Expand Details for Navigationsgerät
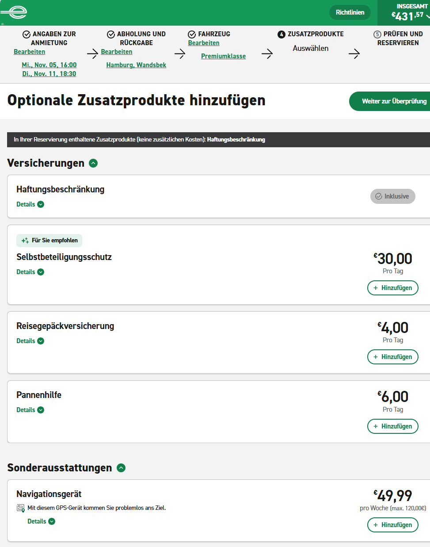 (x=41, y=521)
